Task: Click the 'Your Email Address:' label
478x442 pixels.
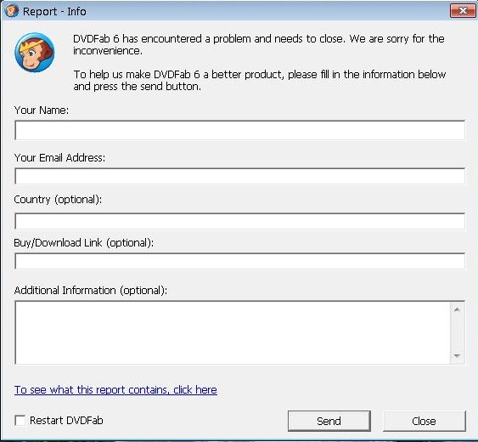Action: click(59, 158)
